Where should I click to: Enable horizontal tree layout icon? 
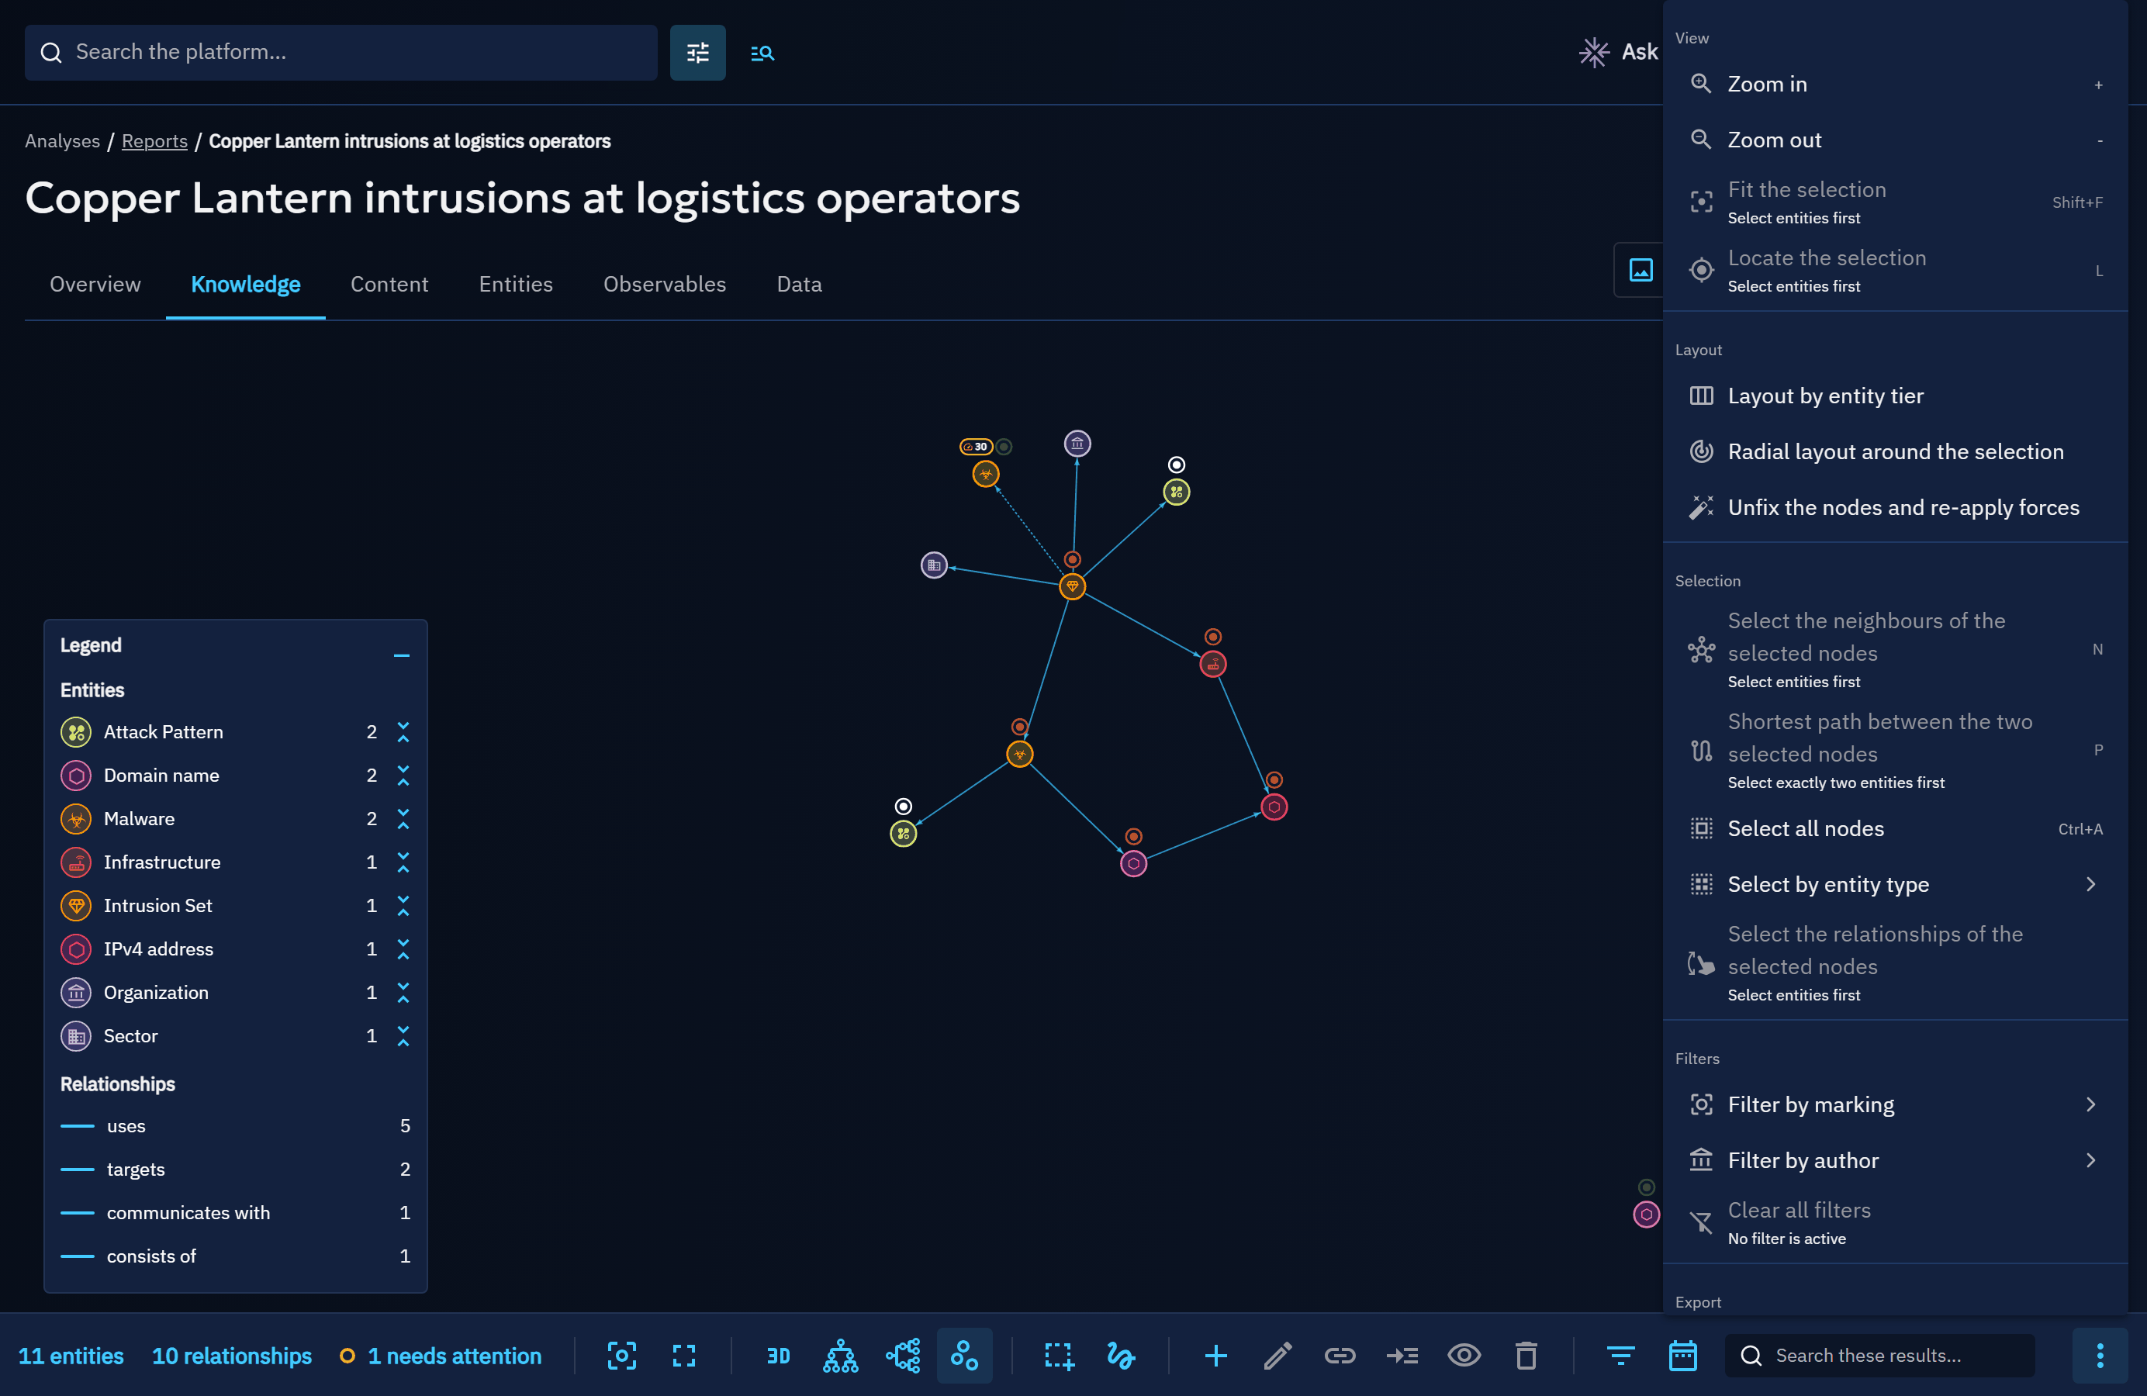903,1356
